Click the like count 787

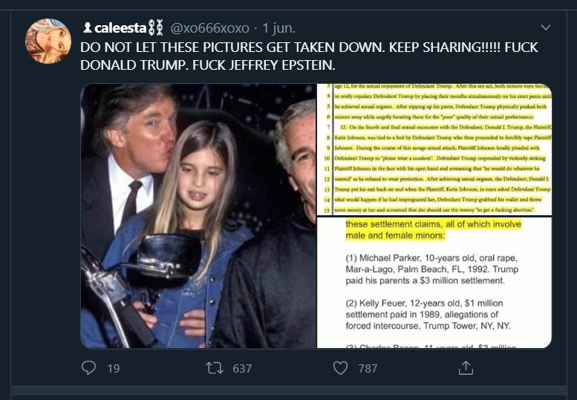[x=368, y=368]
